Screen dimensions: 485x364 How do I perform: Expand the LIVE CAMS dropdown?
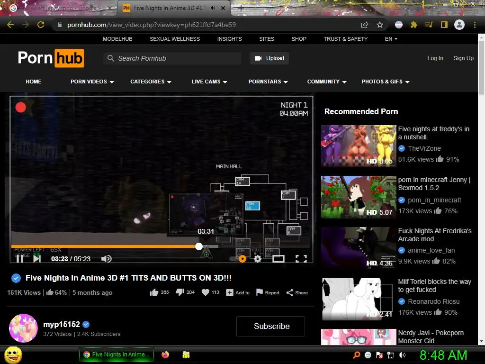coord(209,82)
